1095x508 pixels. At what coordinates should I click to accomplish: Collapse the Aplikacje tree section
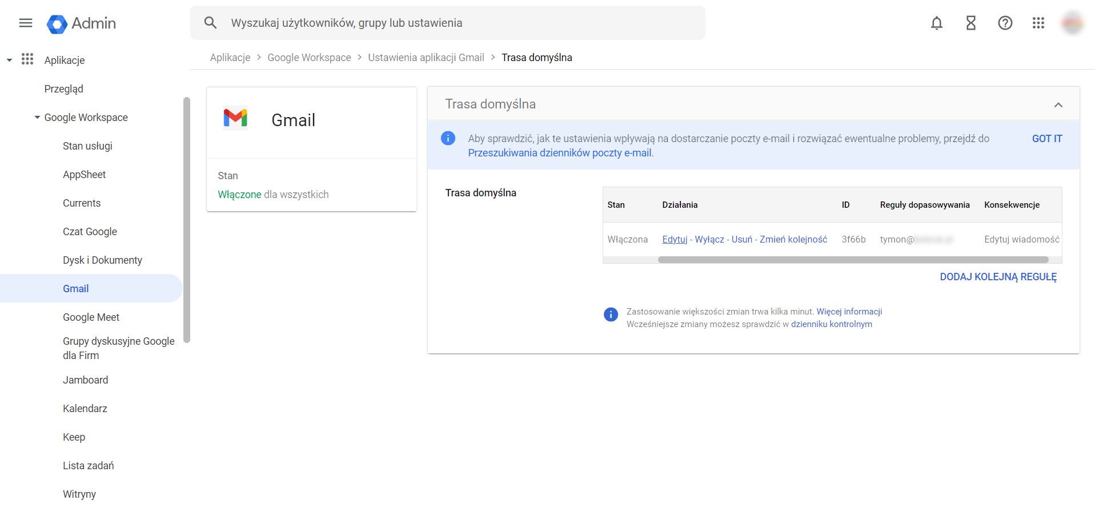9,60
